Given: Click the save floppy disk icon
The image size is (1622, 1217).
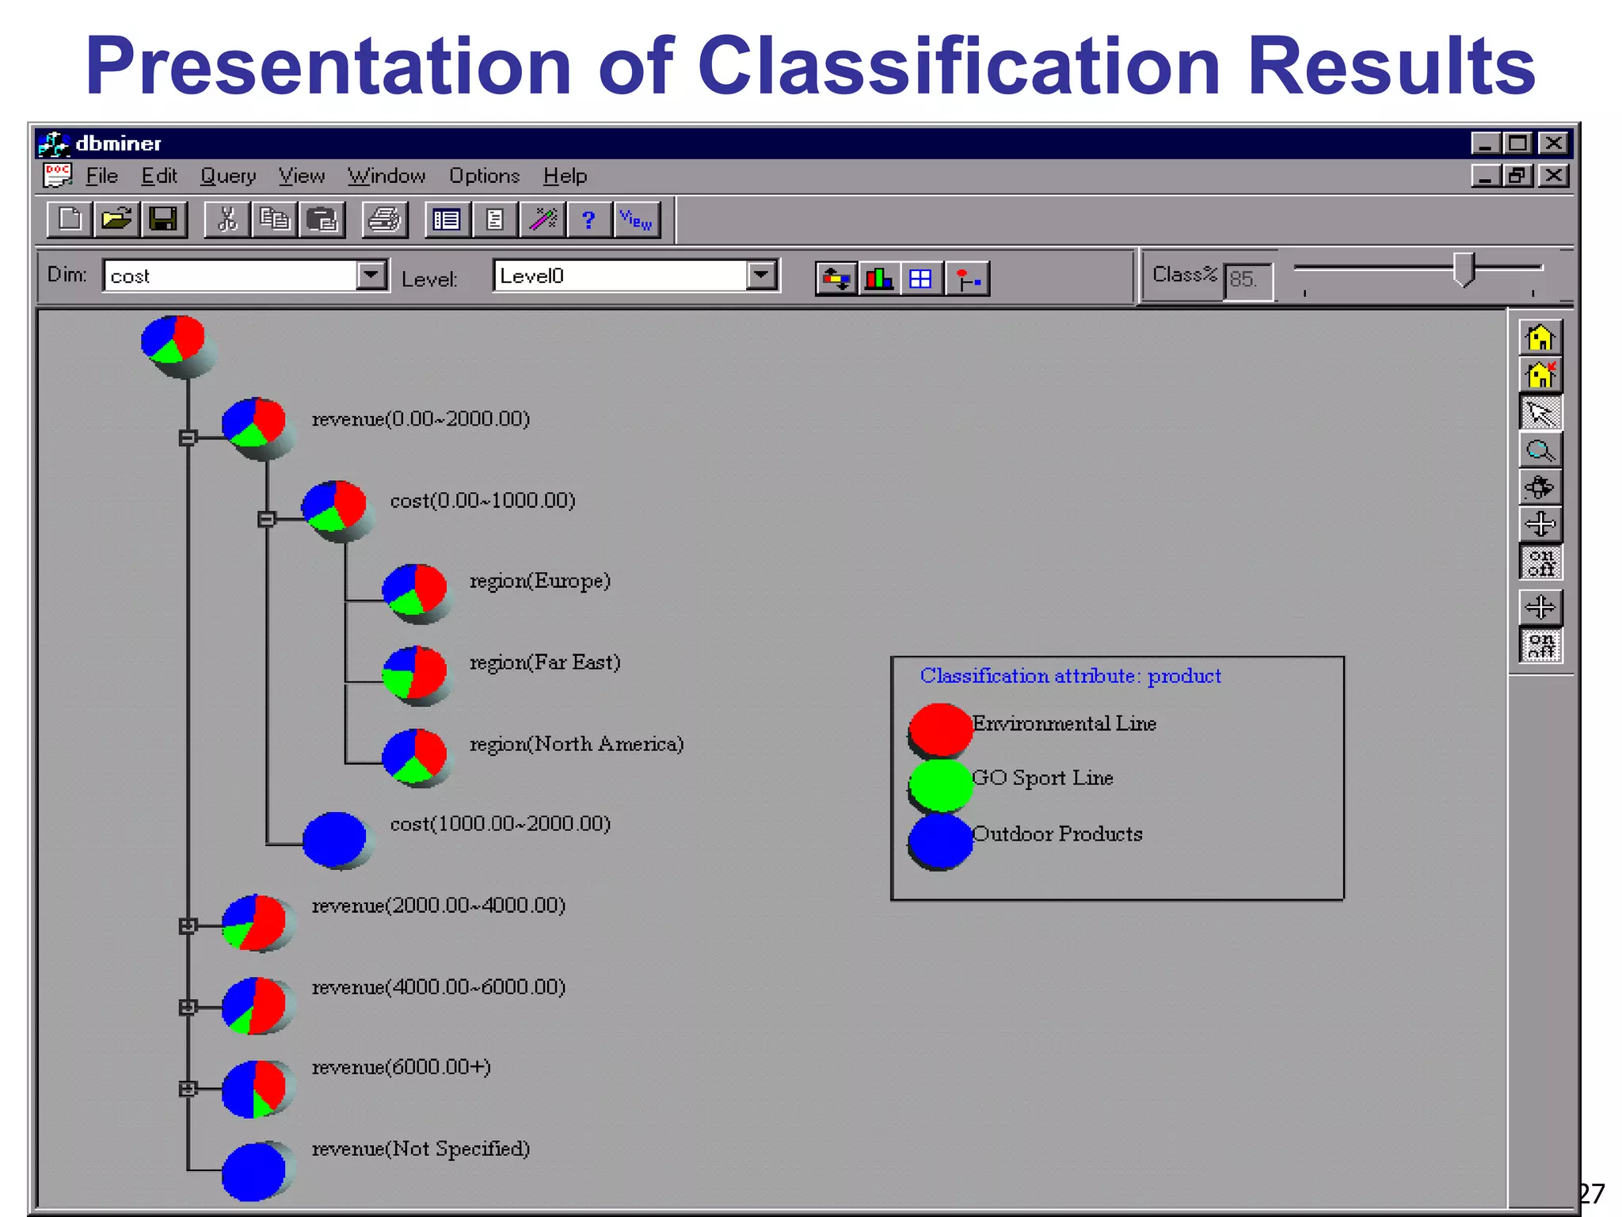Looking at the screenshot, I should coord(163,219).
